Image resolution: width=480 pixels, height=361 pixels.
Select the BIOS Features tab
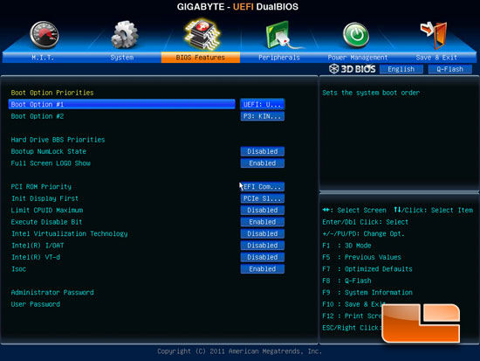pos(201,58)
